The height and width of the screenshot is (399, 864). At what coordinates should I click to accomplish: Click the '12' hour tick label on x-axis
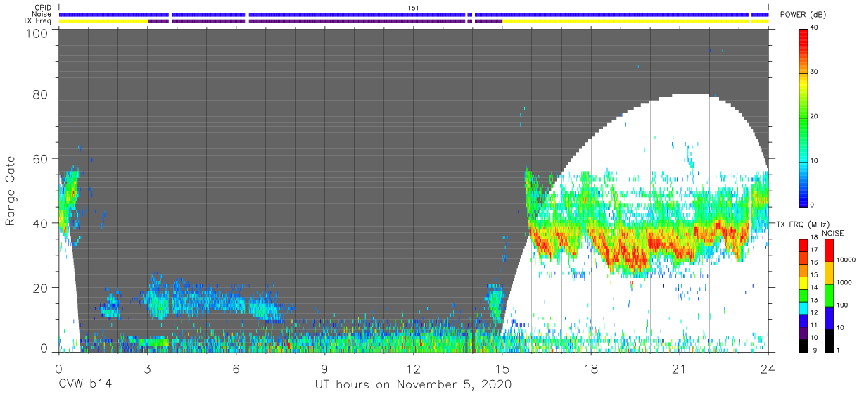(413, 367)
